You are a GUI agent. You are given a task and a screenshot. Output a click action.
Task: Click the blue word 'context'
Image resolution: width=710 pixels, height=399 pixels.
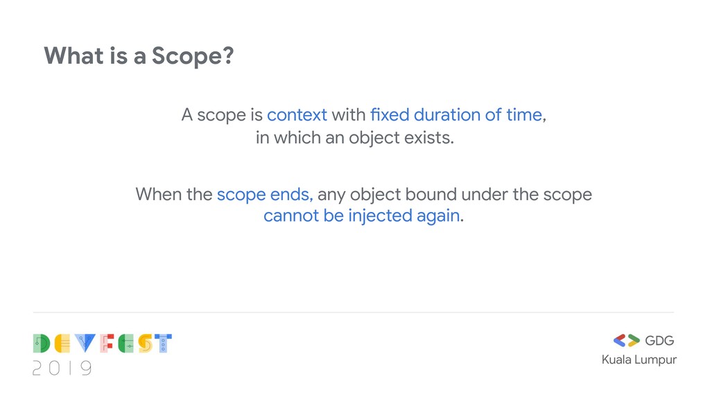click(297, 115)
